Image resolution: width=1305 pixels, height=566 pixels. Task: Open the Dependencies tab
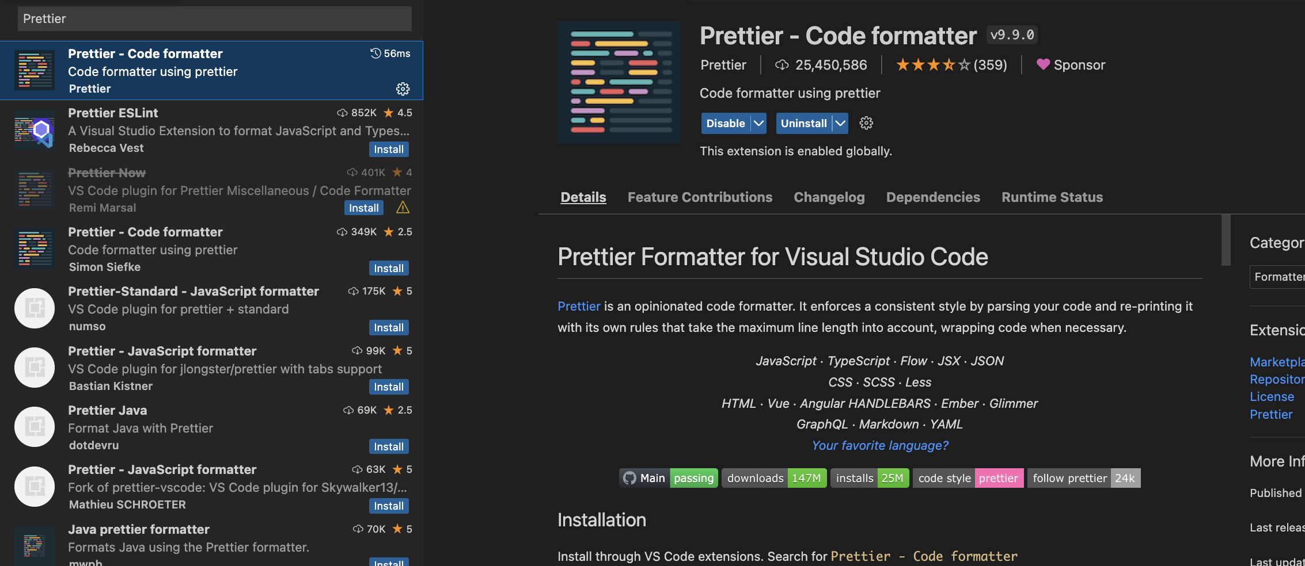933,197
